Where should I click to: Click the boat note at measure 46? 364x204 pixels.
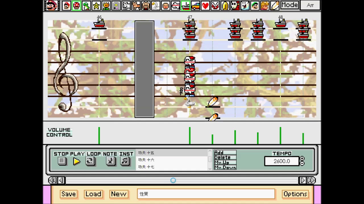click(99, 24)
